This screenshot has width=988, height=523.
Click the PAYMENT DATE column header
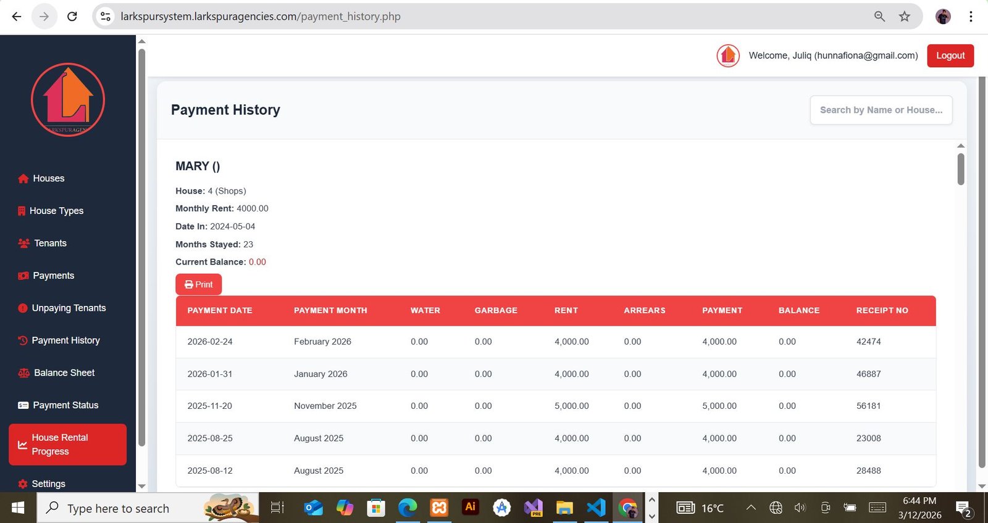[220, 310]
